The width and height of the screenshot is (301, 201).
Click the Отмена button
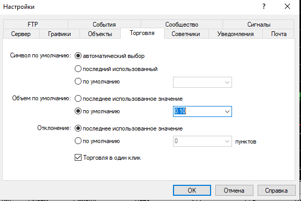coord(234,190)
